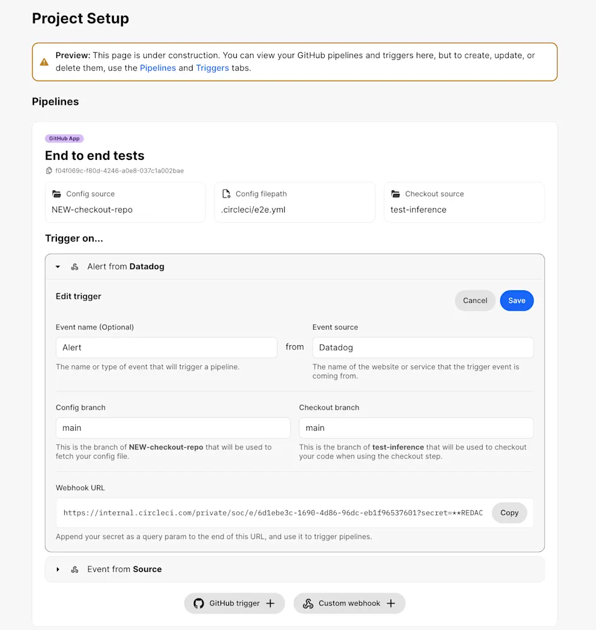596x630 pixels.
Task: Click the GitHub App badge above the pipeline title
Action: 64,138
